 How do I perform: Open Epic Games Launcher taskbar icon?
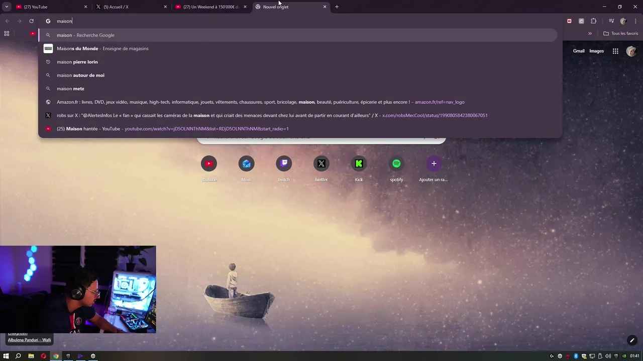coord(68,356)
